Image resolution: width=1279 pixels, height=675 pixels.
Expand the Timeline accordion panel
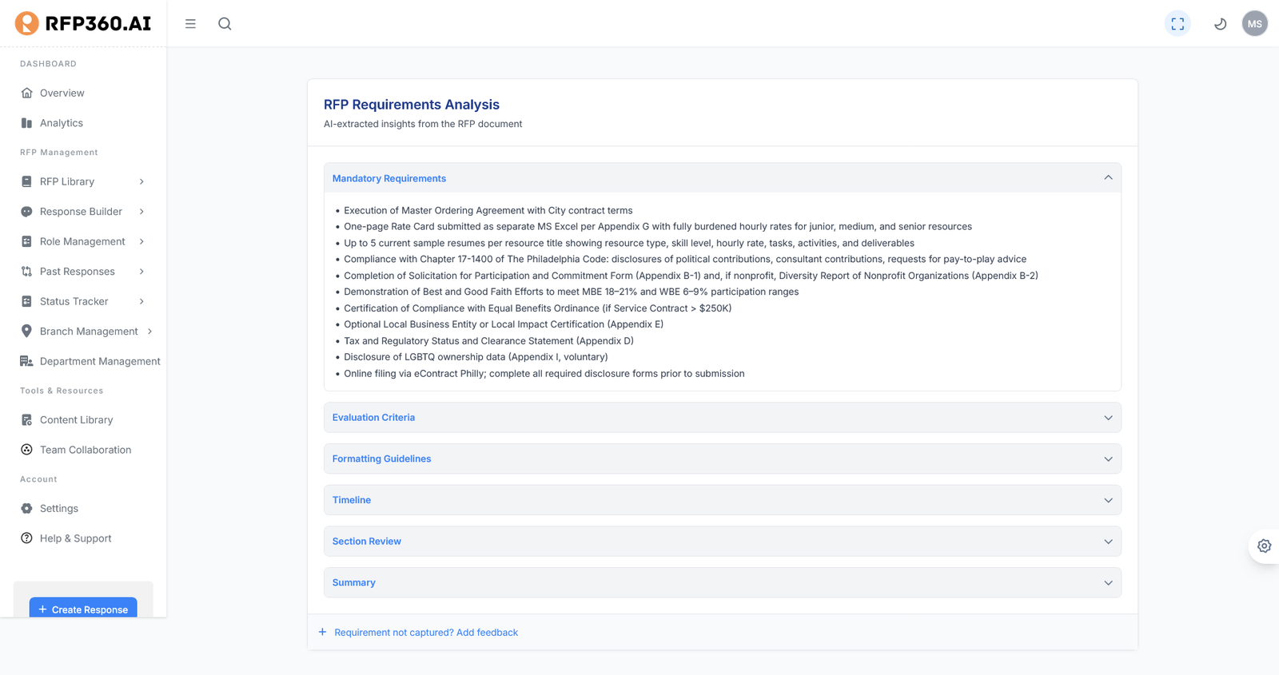click(x=1108, y=500)
